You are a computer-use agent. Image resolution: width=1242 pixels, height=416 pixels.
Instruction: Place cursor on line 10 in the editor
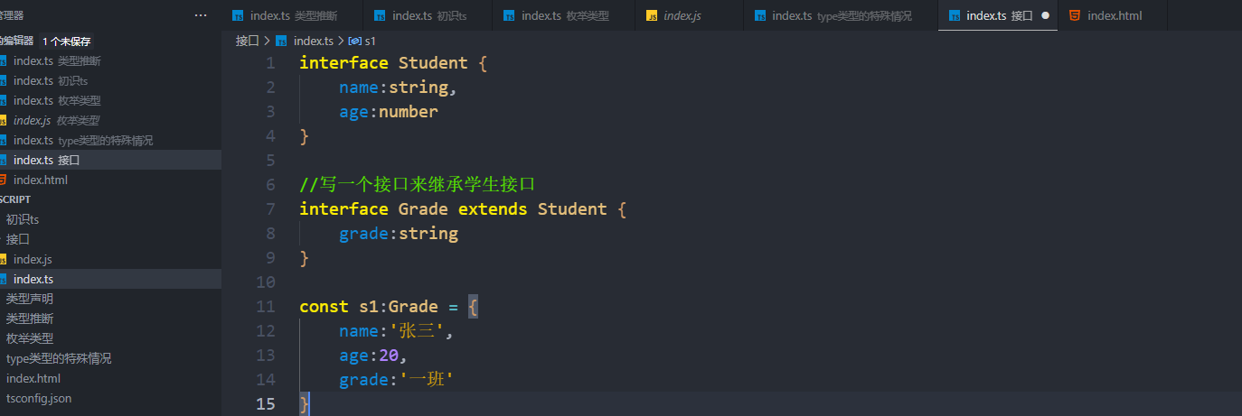[x=768, y=282]
